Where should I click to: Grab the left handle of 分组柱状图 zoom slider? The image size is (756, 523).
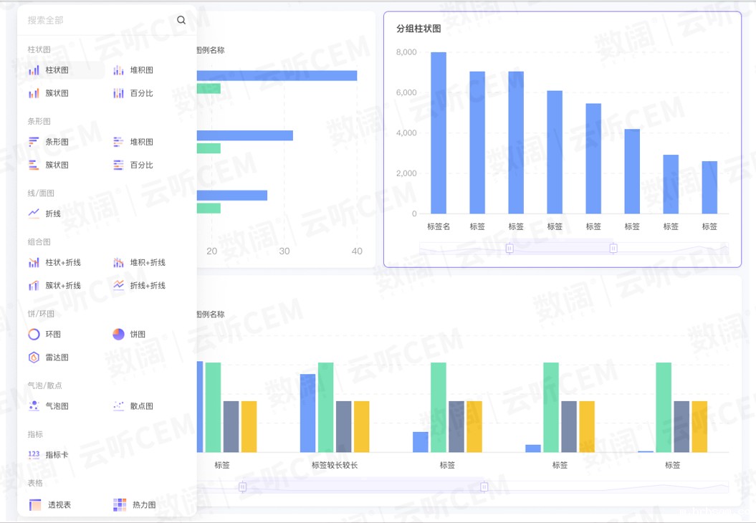coord(509,249)
